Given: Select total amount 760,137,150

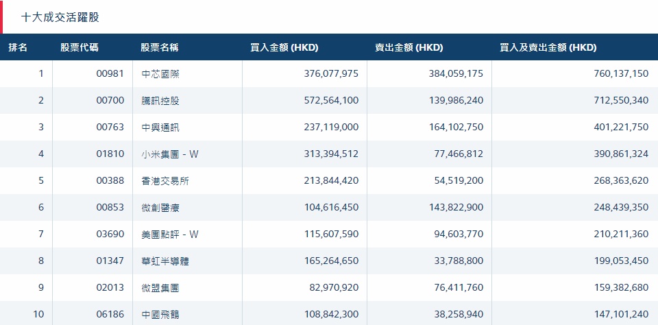Looking at the screenshot, I should pyautogui.click(x=621, y=73).
